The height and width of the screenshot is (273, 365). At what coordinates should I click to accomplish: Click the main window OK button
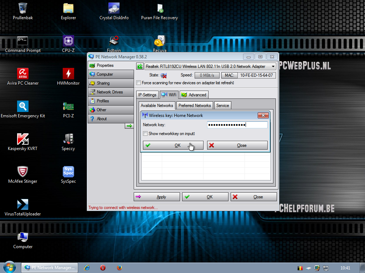click(x=205, y=197)
